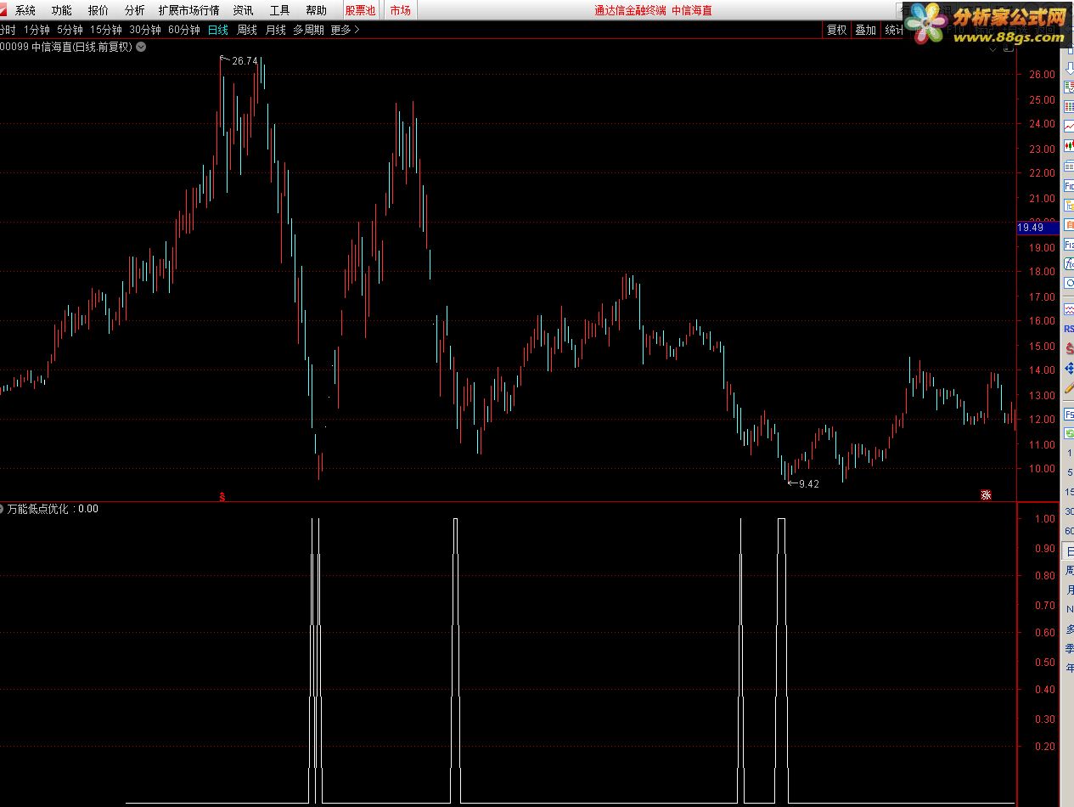
Task: Click the red S marker below the chart
Action: 222,496
